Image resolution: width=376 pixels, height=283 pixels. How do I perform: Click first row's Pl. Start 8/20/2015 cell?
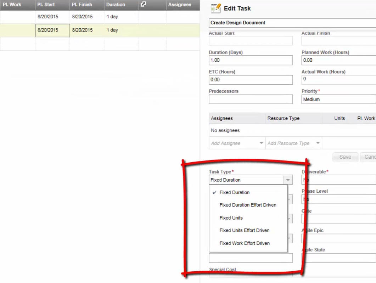[52, 17]
